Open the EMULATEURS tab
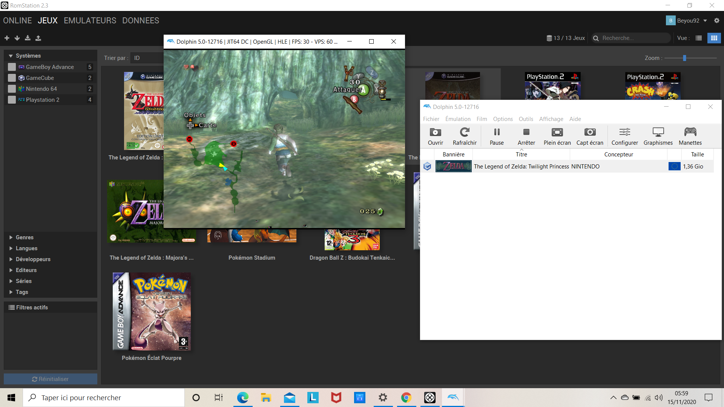The height and width of the screenshot is (407, 724). click(x=90, y=20)
